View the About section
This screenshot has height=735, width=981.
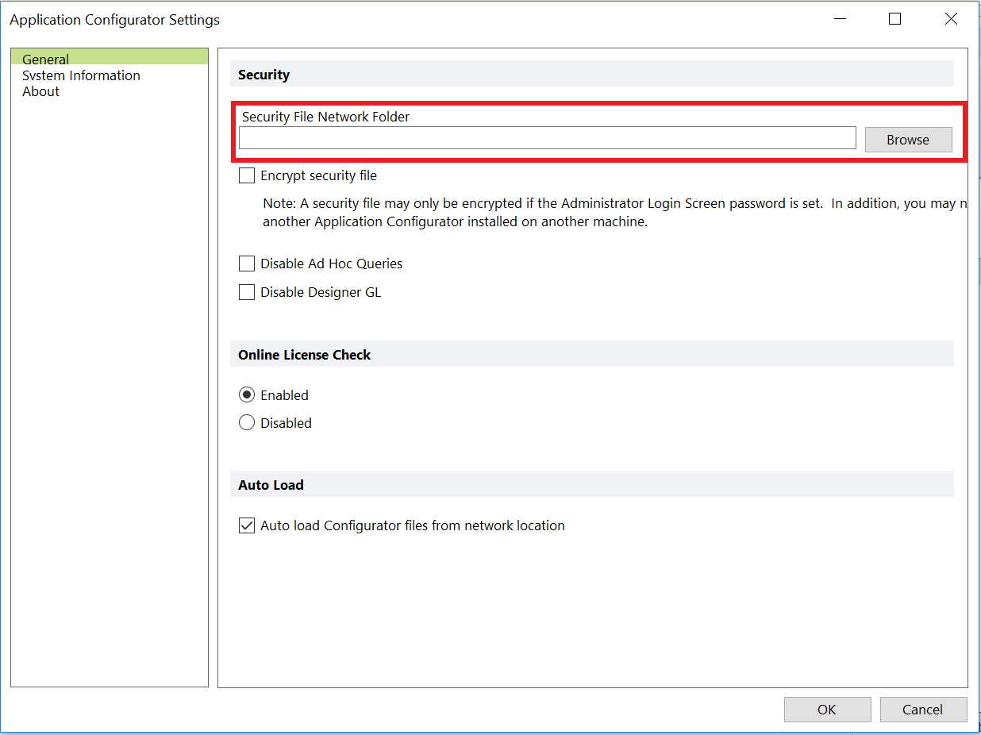[x=40, y=91]
